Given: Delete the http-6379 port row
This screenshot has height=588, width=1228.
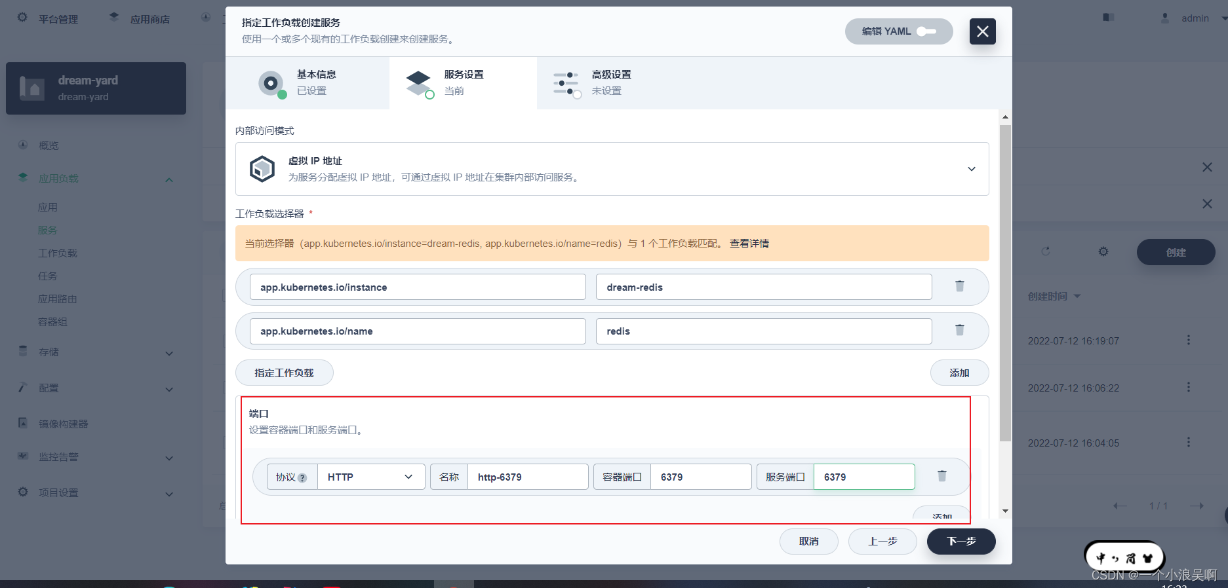Looking at the screenshot, I should (942, 476).
